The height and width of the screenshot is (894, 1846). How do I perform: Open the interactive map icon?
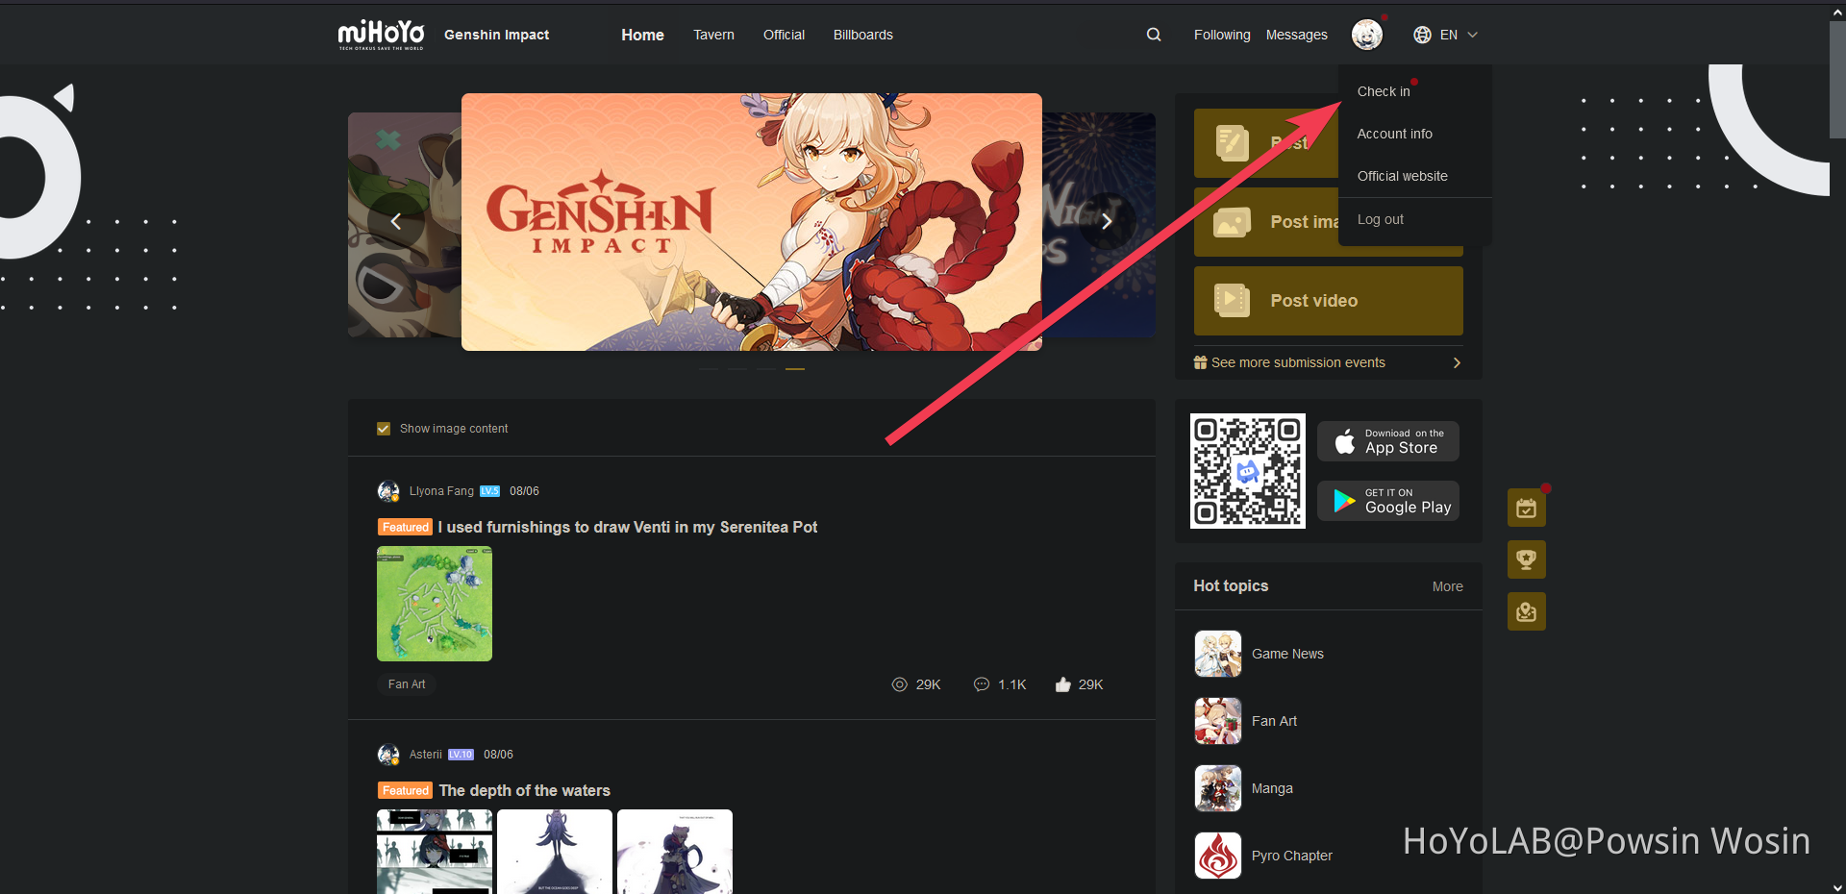[x=1526, y=611]
